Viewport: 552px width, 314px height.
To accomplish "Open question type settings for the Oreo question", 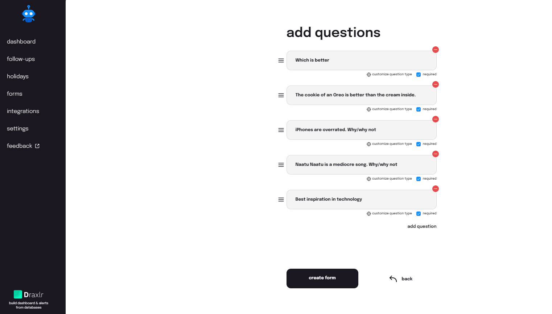I will pos(389,109).
